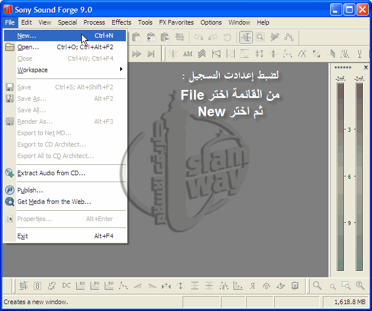Click the Paste clipboard icon
Viewport: 372px width, 311px height.
pos(136,37)
